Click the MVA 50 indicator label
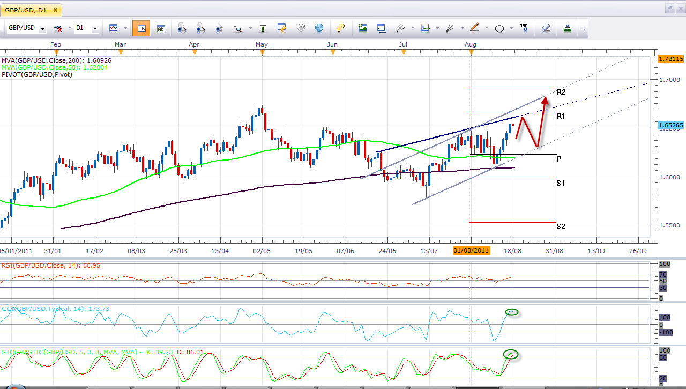The height and width of the screenshot is (389, 686). click(x=54, y=67)
